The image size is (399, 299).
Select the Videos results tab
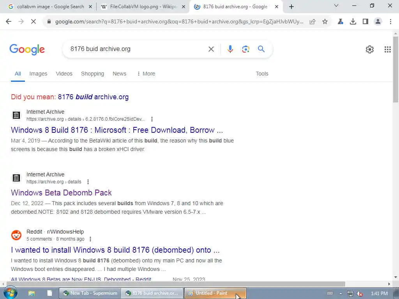pyautogui.click(x=64, y=74)
